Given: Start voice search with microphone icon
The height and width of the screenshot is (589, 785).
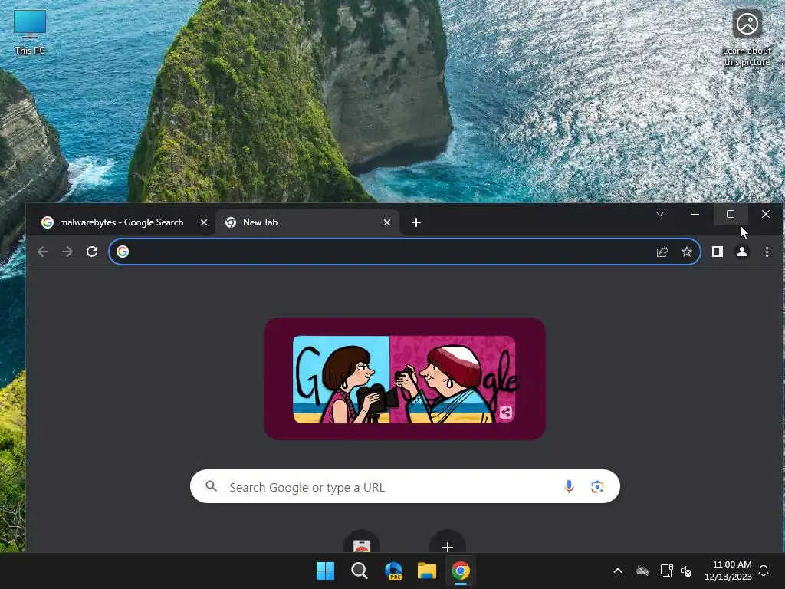Looking at the screenshot, I should pos(569,486).
